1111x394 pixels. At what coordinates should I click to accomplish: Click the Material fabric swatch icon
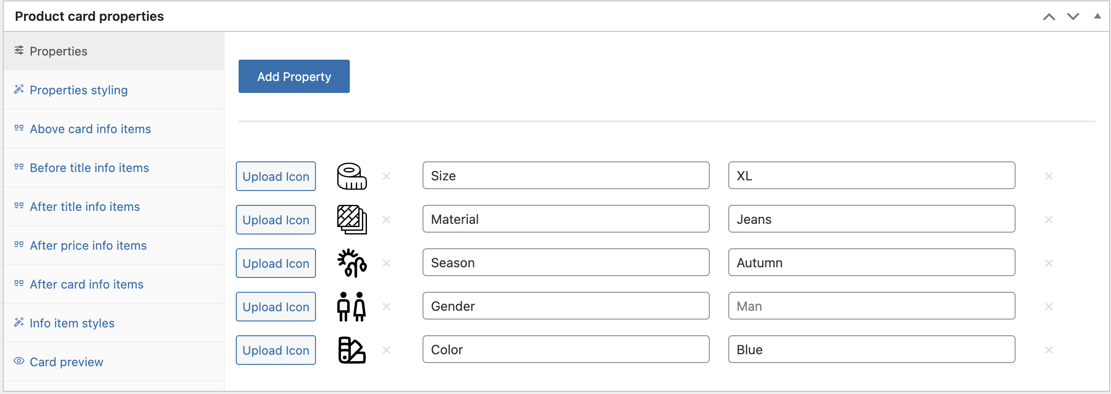tap(352, 220)
